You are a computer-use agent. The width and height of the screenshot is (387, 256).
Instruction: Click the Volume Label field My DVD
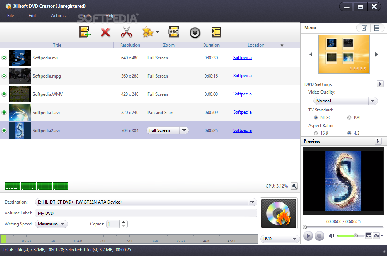pos(146,213)
